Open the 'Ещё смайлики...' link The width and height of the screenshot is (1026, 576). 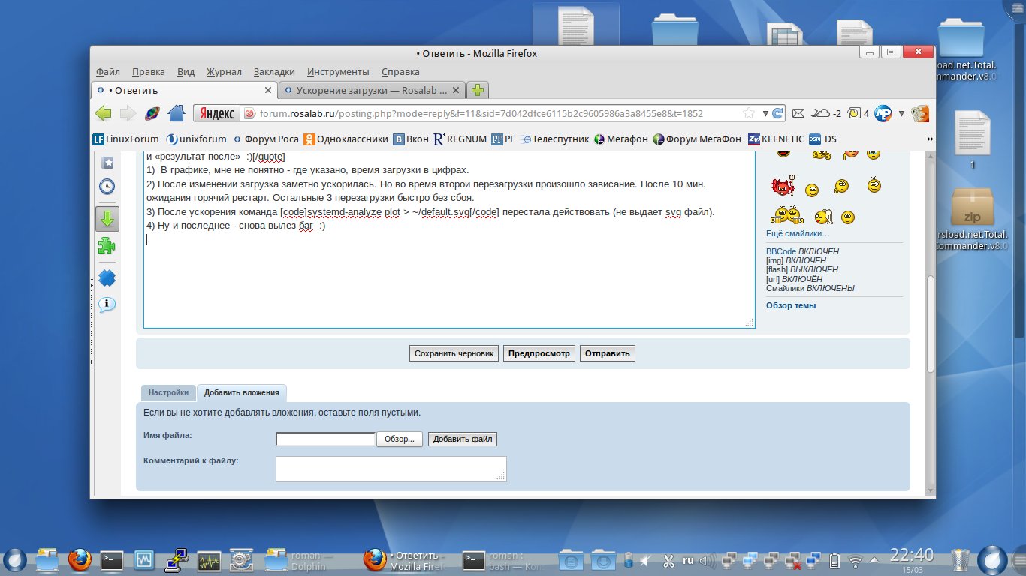coord(798,234)
